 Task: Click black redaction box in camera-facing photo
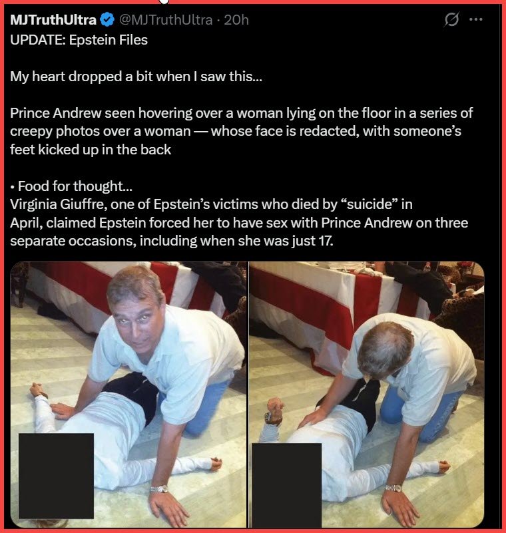[56, 476]
